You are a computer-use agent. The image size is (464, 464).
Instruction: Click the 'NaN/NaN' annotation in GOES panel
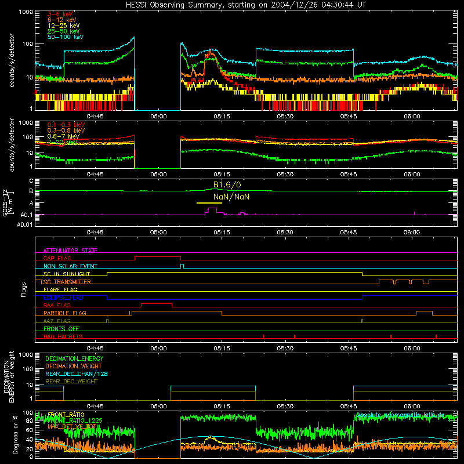point(231,197)
